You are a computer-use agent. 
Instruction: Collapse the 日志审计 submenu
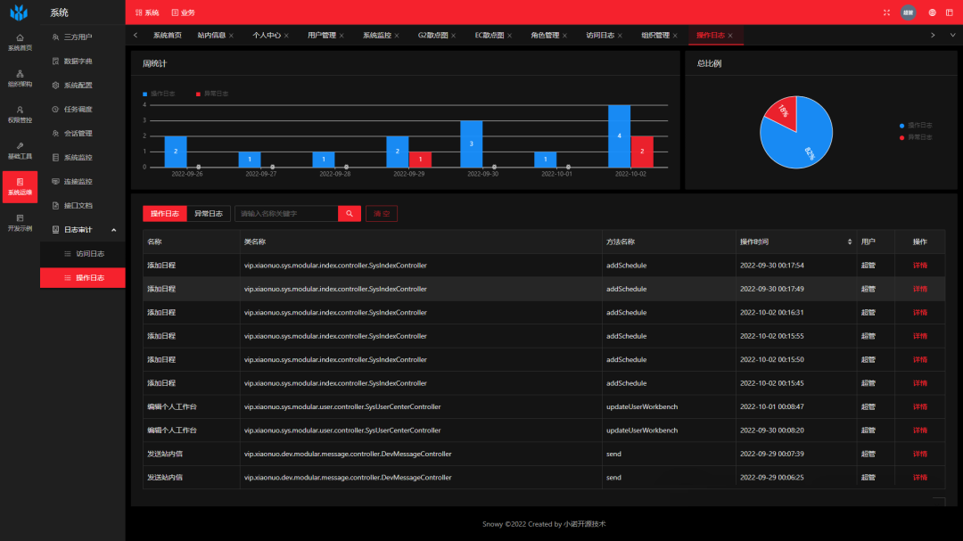coord(113,230)
